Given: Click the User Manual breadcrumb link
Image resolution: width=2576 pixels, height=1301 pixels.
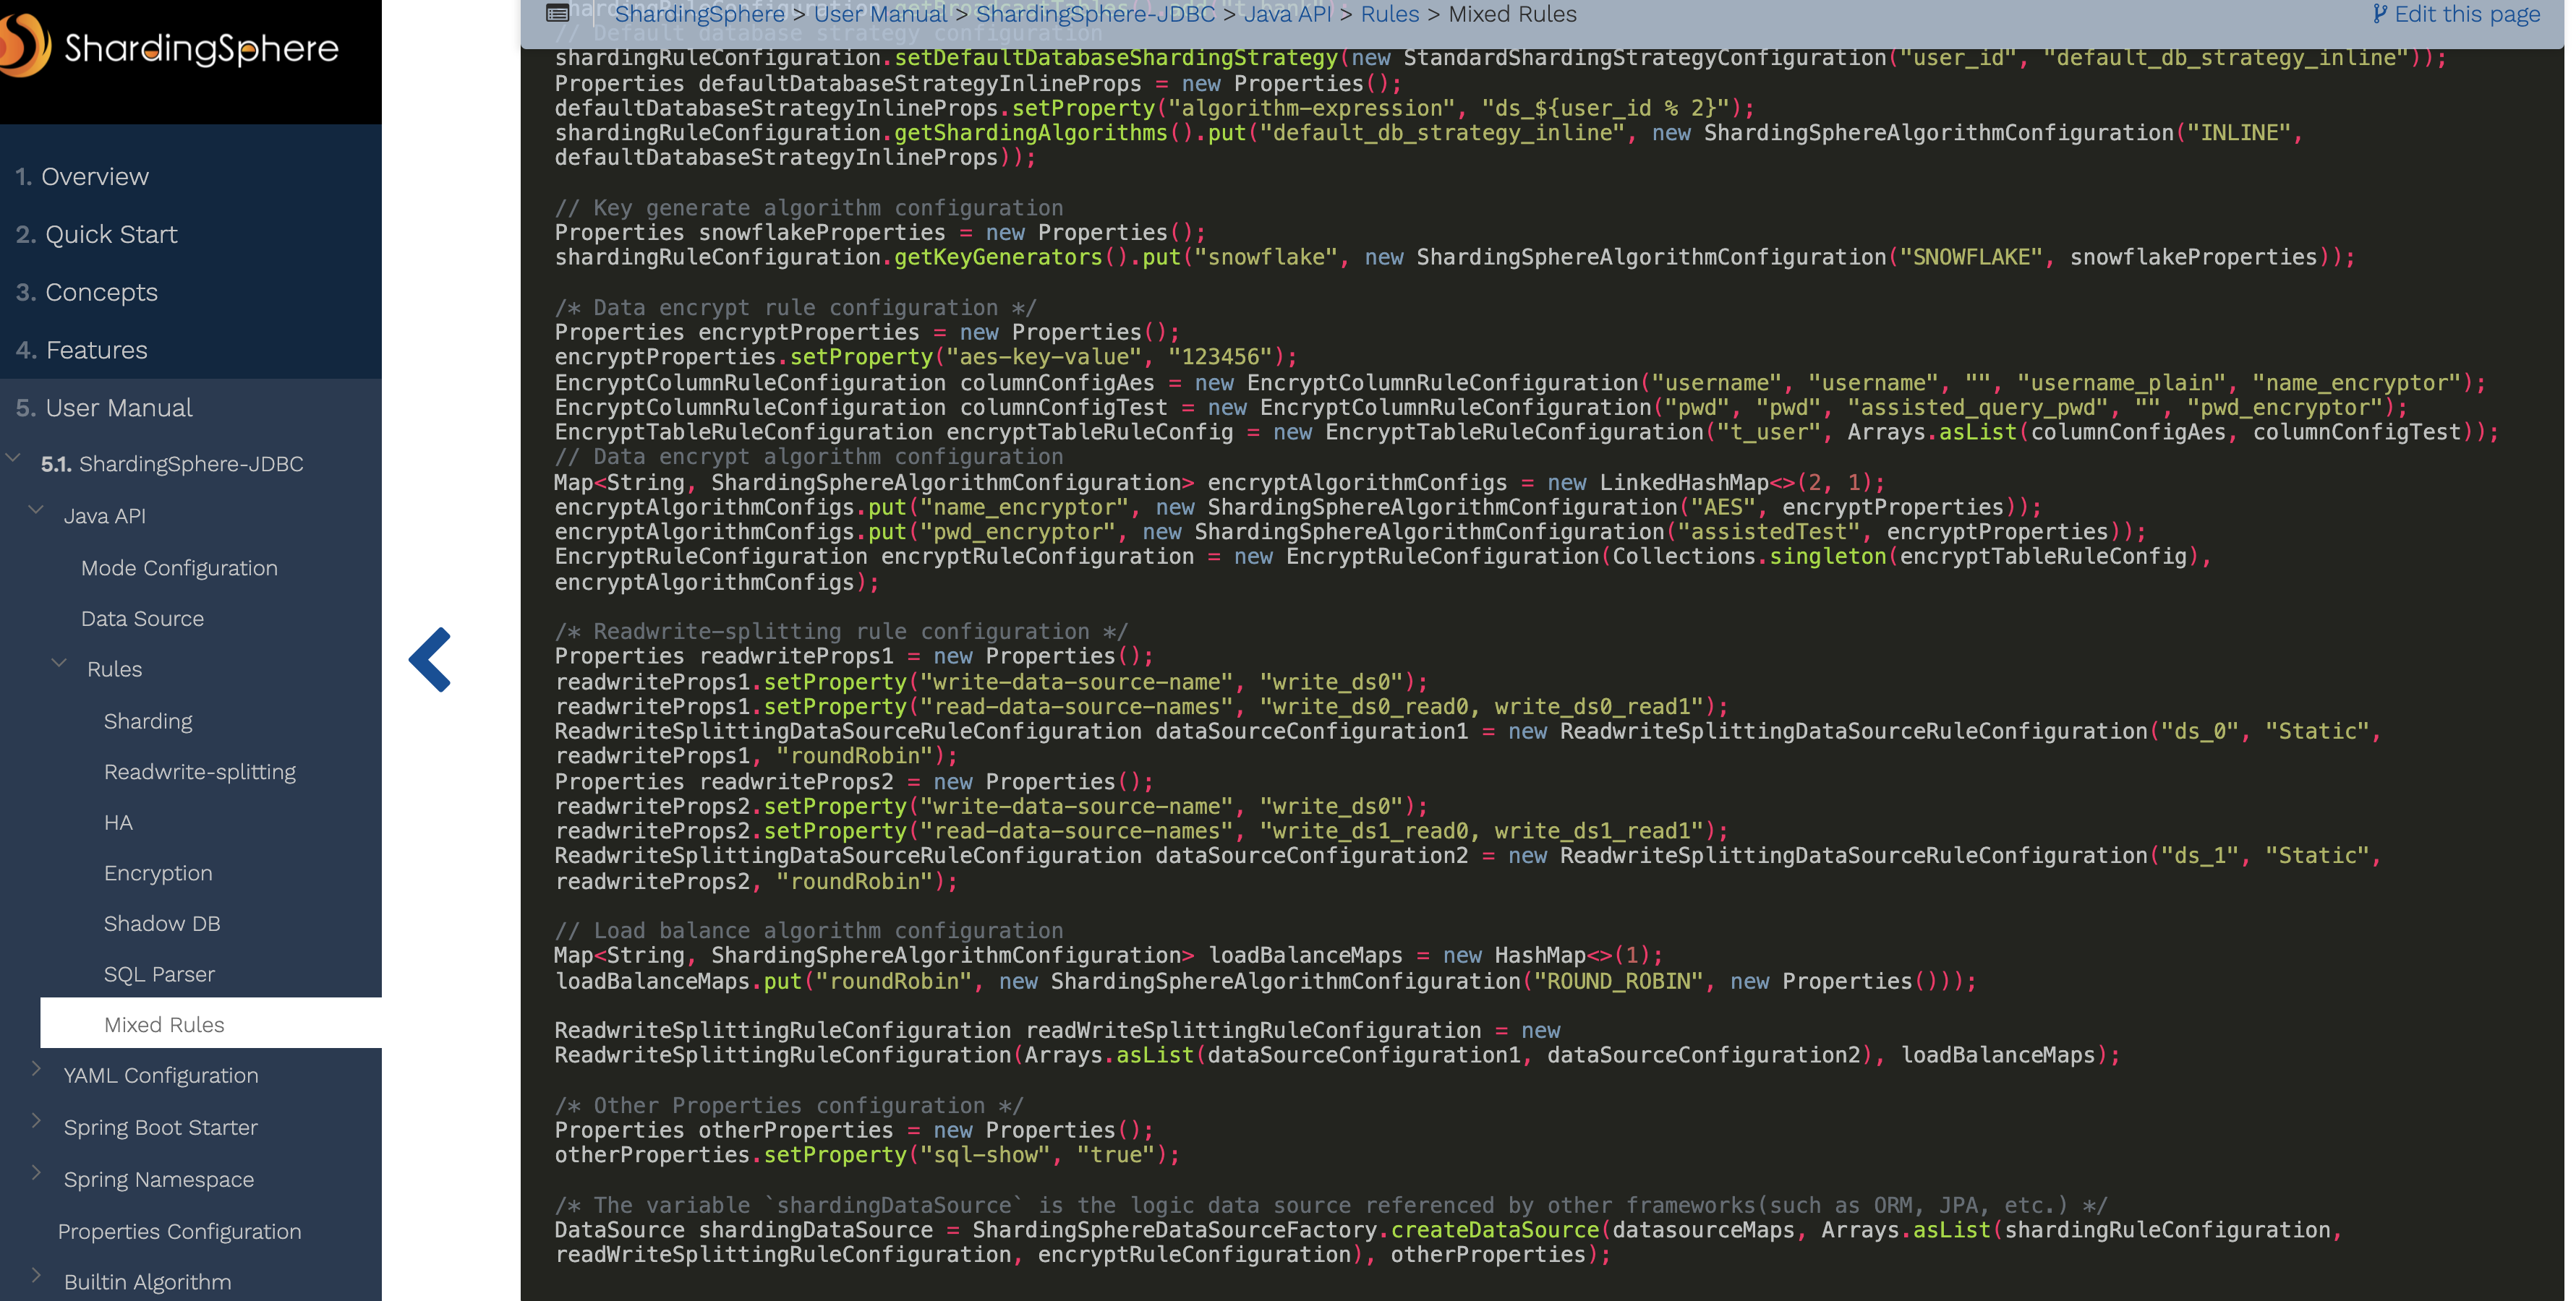Looking at the screenshot, I should coord(880,14).
